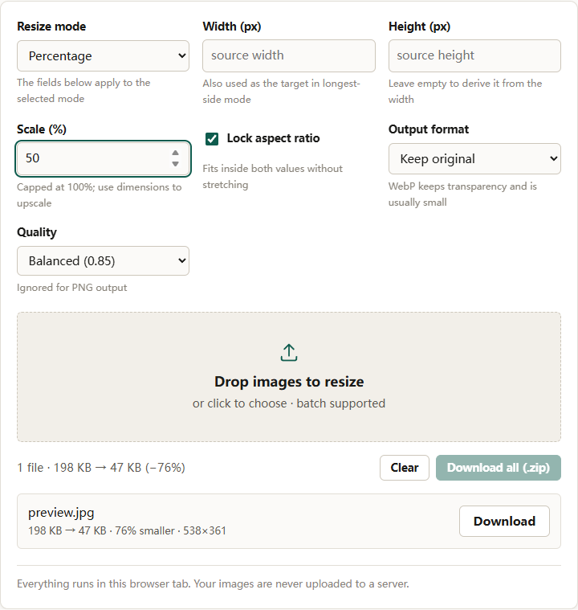
Task: Click the 'Capped at 100%' hint text
Action: [99, 195]
